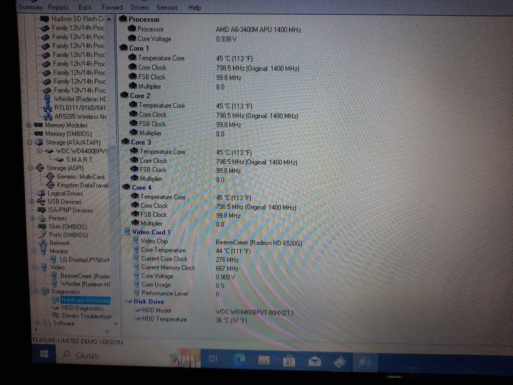Screen dimensions: 513x385
Task: Click the Video Card 1 header icon
Action: coord(127,232)
